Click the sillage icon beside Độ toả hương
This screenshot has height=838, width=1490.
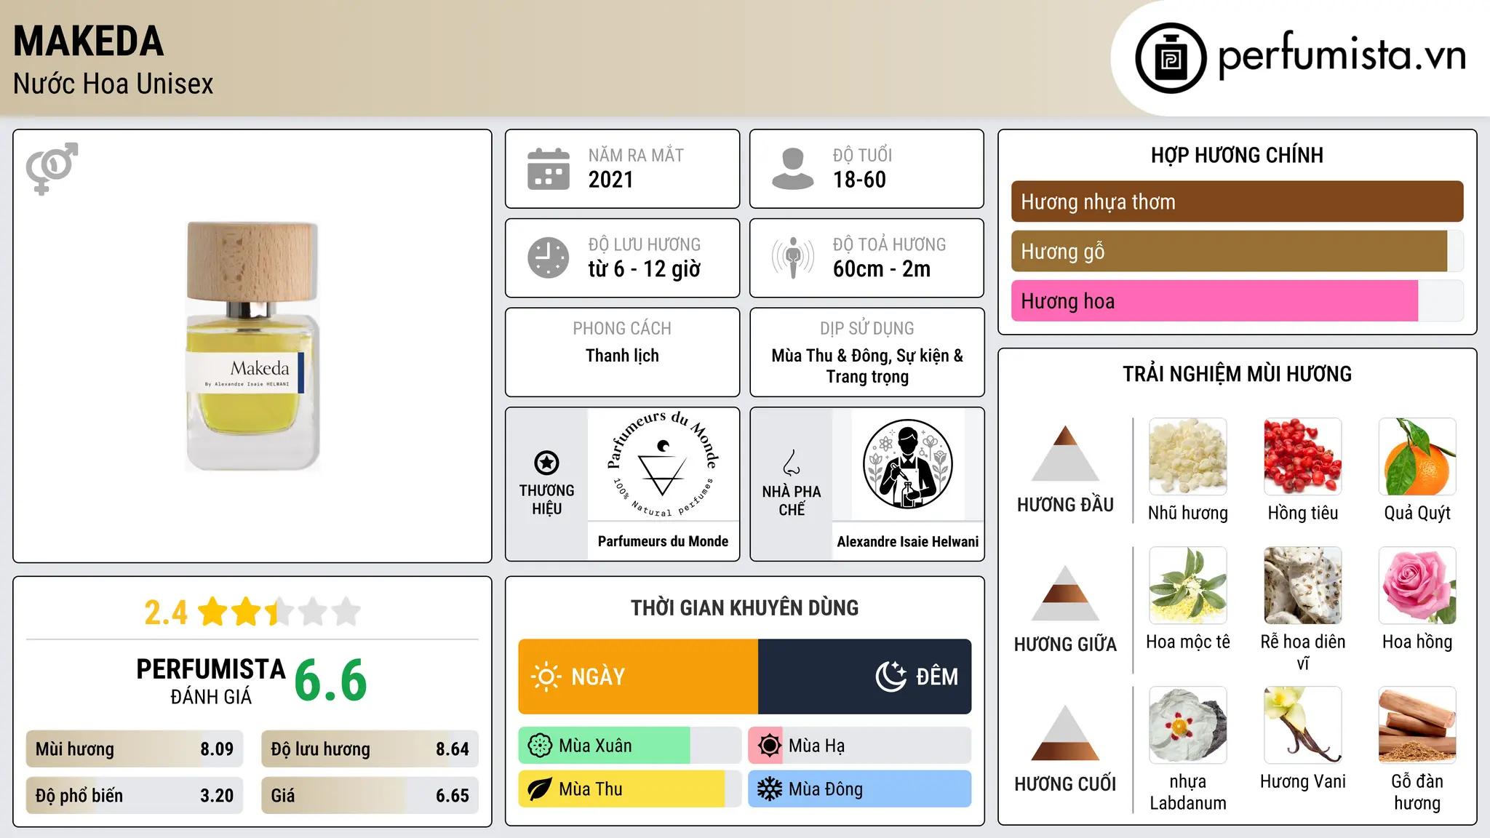[793, 258]
